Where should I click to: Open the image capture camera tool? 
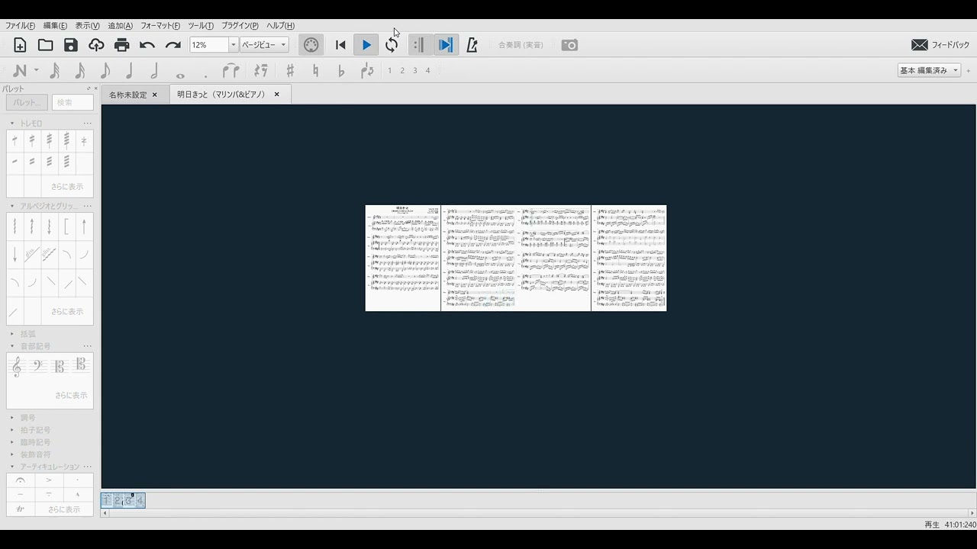click(569, 45)
